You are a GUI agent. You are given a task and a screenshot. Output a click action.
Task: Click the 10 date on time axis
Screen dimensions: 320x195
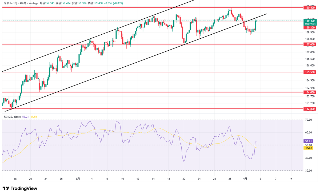(x=123, y=179)
